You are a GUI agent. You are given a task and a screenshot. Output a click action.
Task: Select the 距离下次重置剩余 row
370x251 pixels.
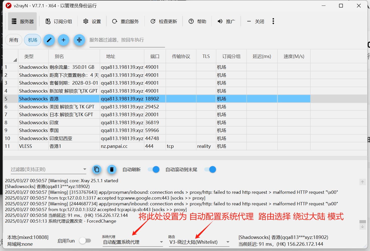tap(157, 75)
